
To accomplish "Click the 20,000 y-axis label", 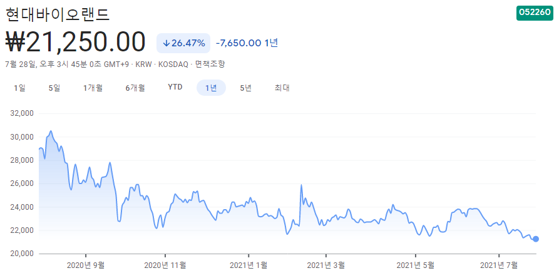I will tap(23, 254).
